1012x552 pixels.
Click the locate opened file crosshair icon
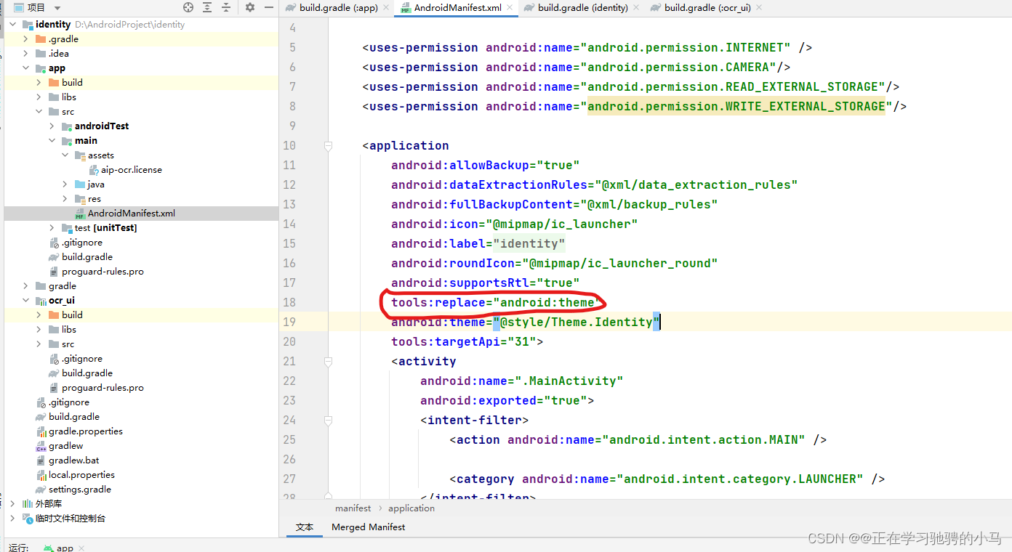pyautogui.click(x=188, y=7)
